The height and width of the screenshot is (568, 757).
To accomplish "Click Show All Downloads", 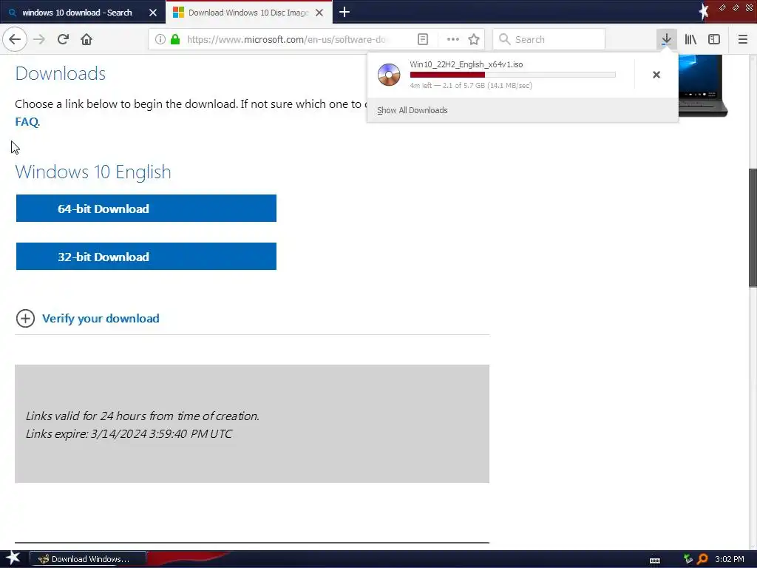I will (413, 110).
